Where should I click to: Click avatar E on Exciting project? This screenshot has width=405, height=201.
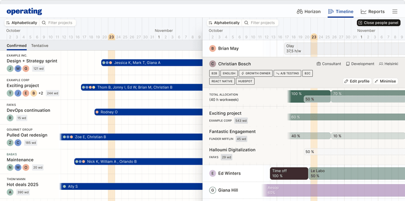pyautogui.click(x=26, y=93)
